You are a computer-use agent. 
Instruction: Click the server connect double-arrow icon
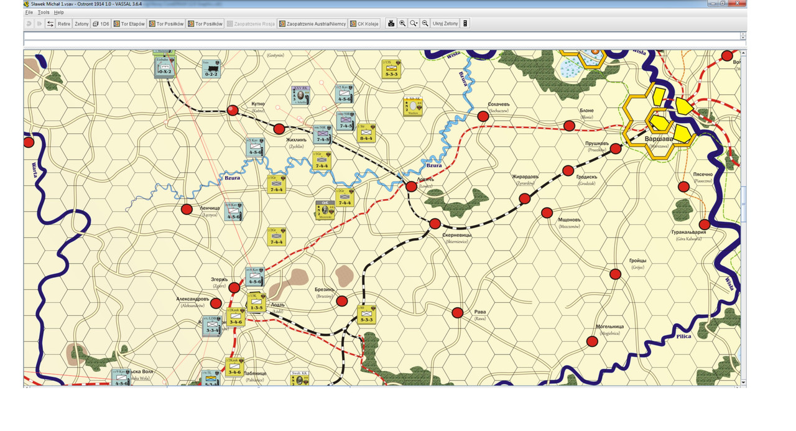[50, 24]
